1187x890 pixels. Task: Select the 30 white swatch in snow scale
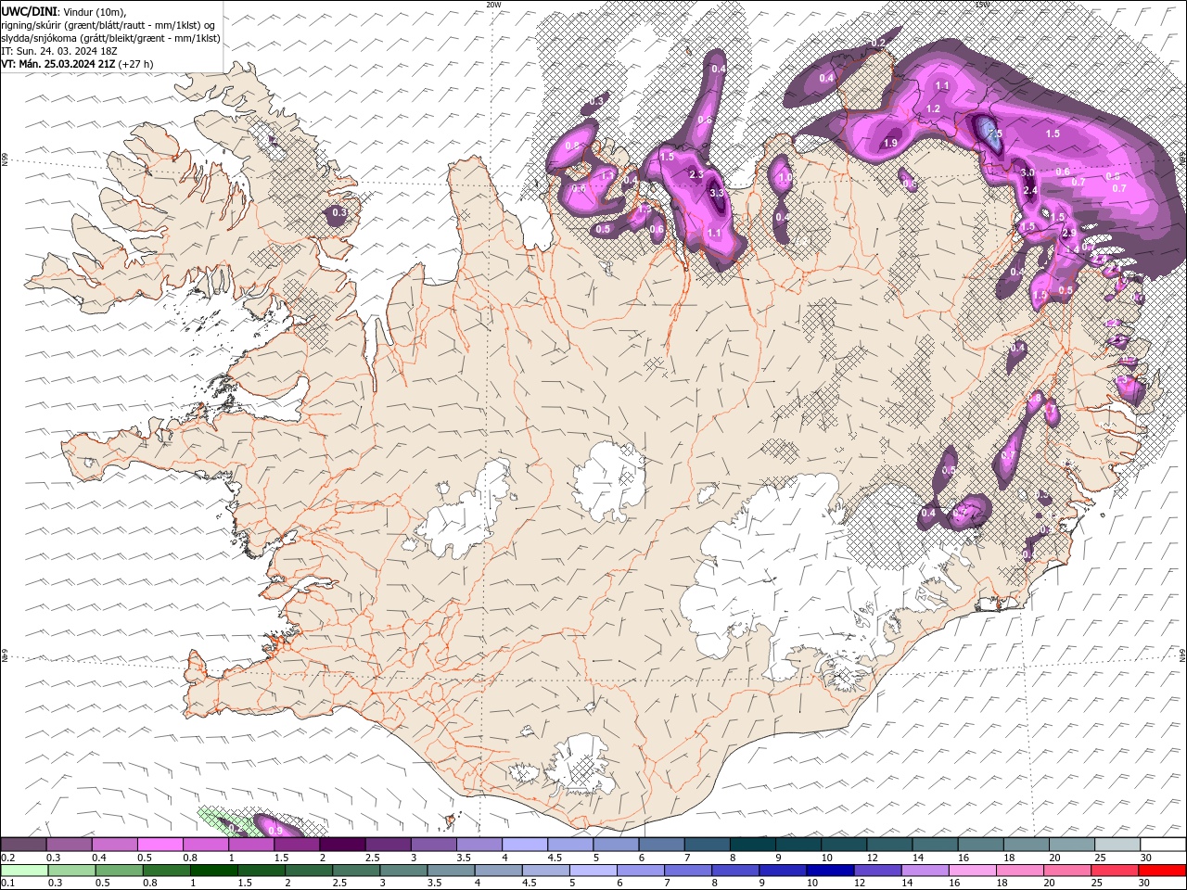point(1161,845)
